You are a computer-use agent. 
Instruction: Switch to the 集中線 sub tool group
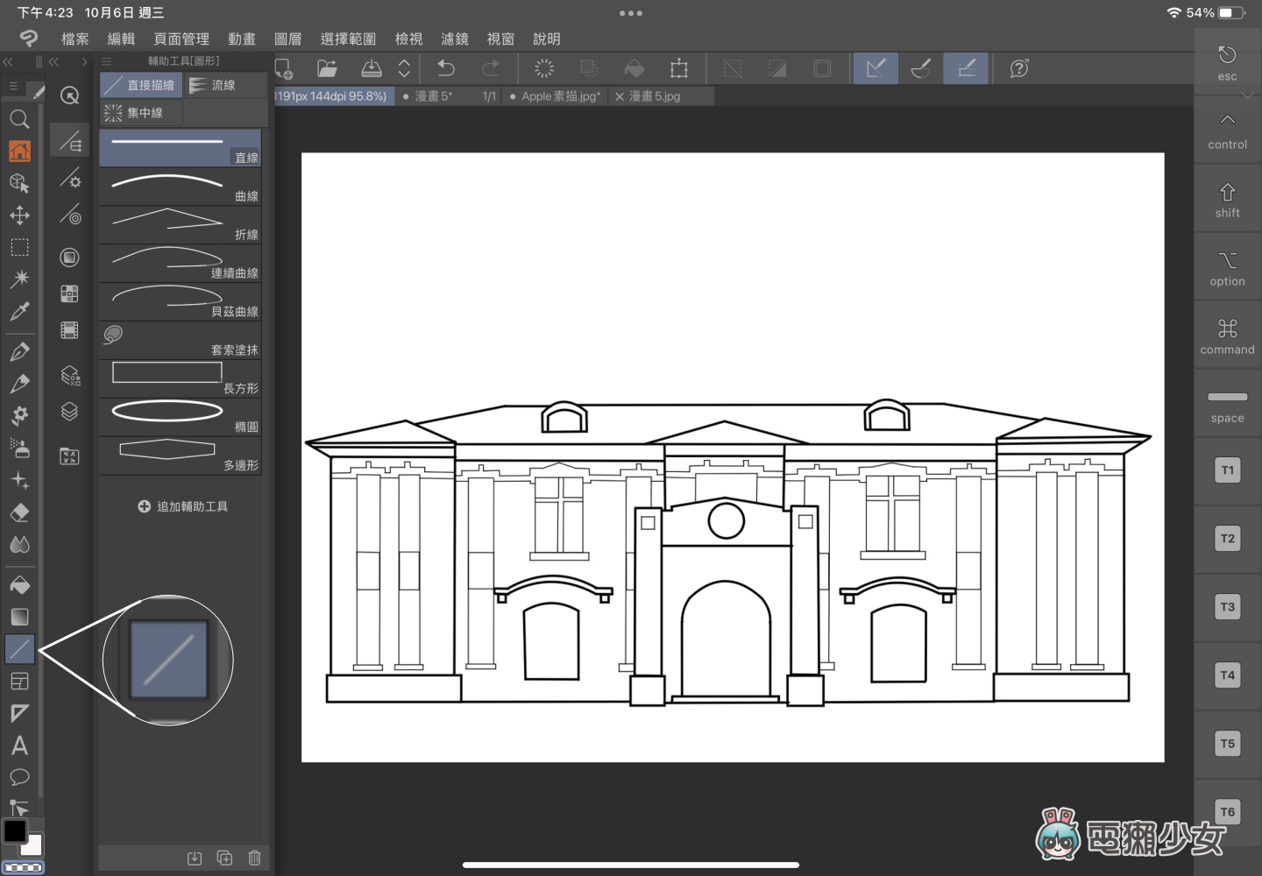click(x=140, y=113)
